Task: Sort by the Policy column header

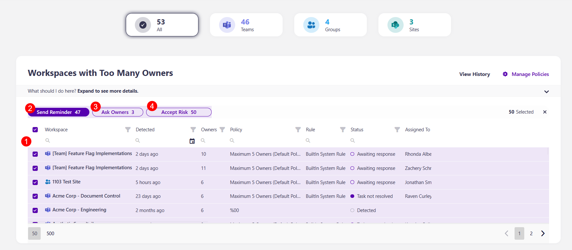Action: click(x=236, y=130)
